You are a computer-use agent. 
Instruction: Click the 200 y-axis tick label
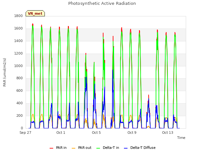(20, 116)
